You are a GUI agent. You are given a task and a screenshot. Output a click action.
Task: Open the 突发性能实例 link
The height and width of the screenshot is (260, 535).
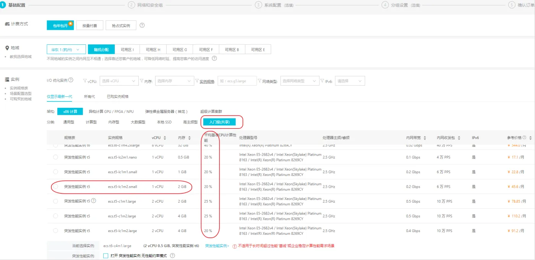(217, 246)
